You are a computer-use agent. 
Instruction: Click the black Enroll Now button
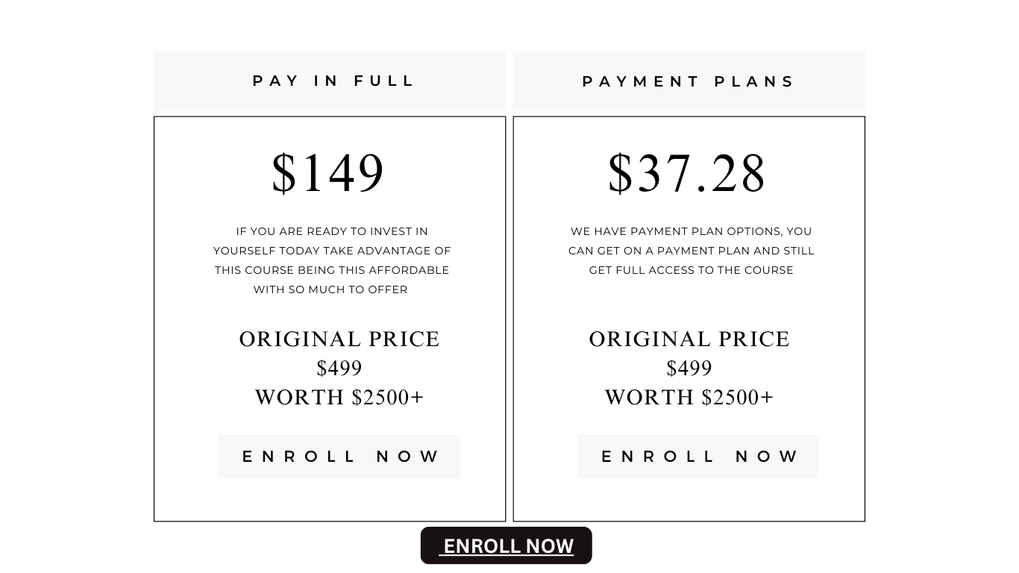point(507,545)
